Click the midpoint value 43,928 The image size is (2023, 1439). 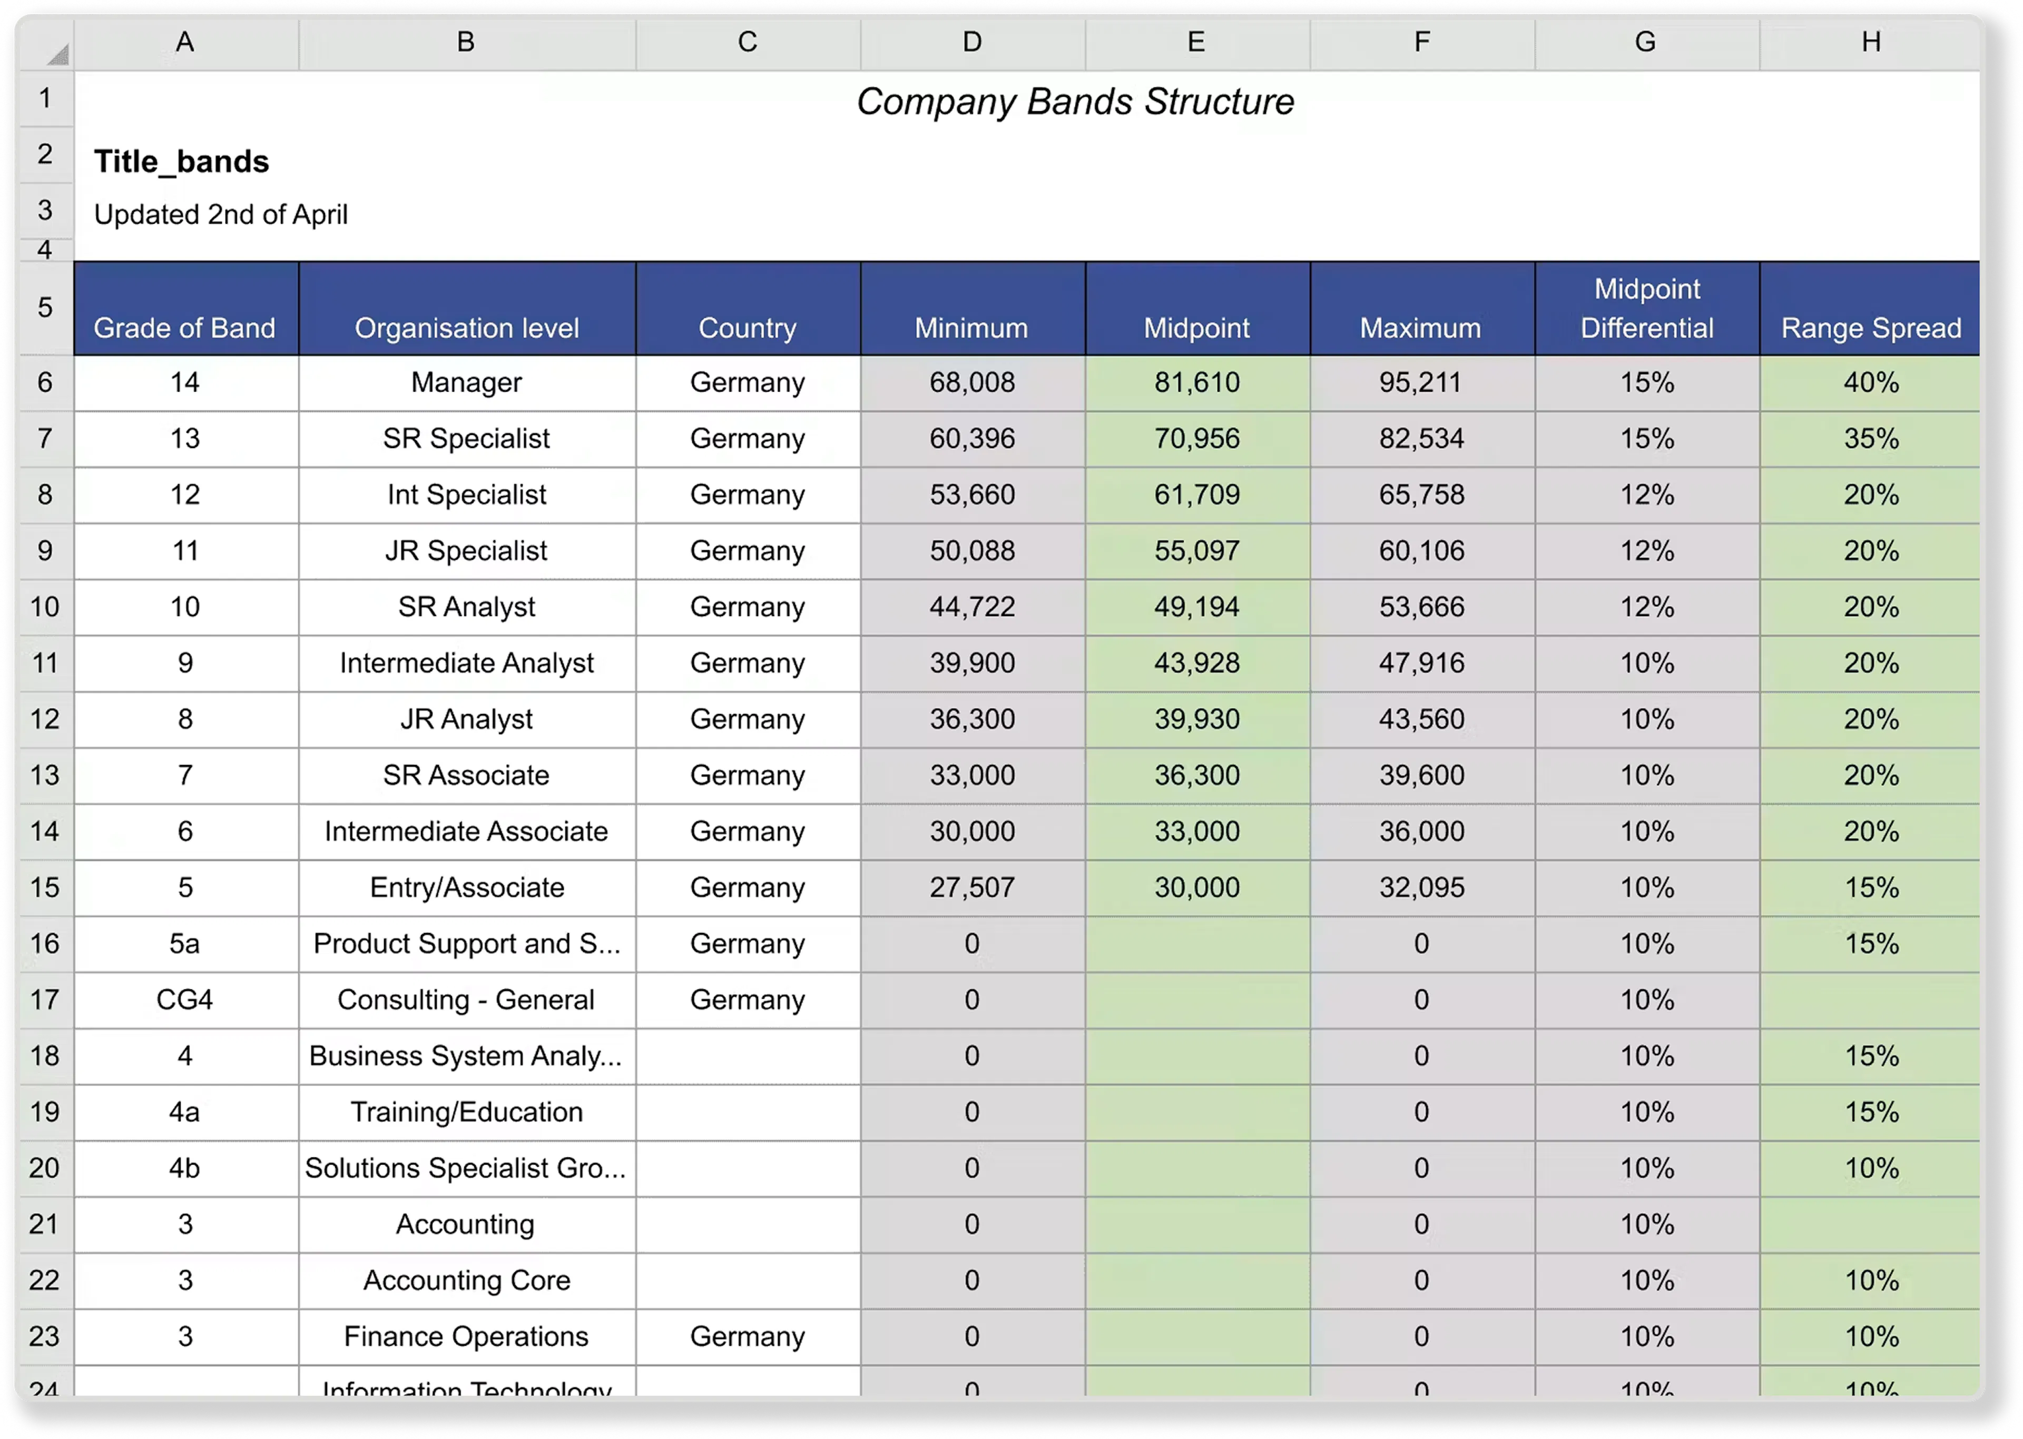1197,663
